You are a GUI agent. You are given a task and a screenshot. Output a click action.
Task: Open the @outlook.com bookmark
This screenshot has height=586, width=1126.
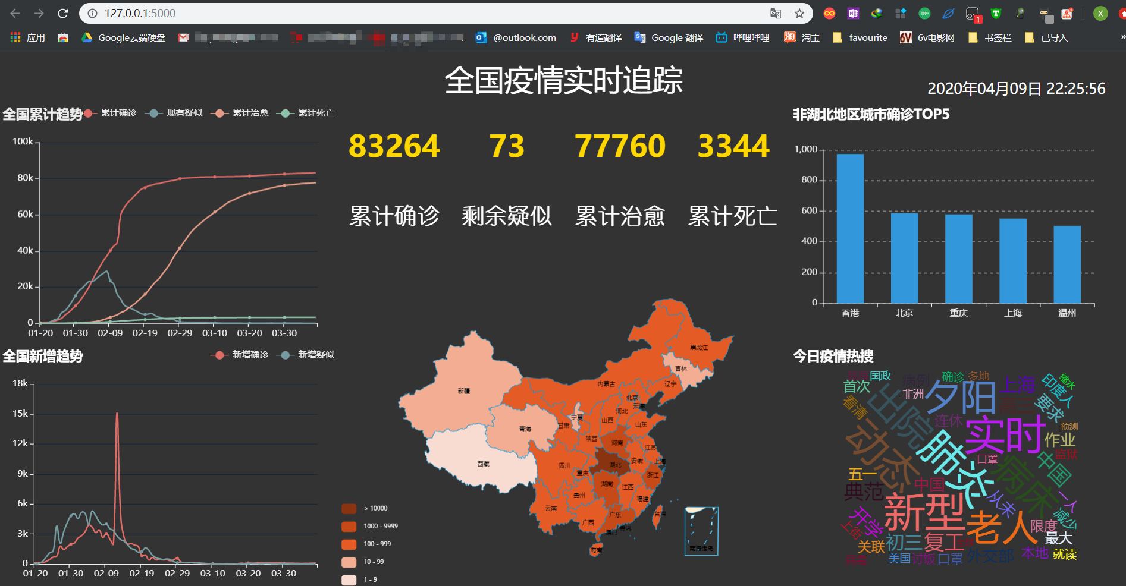point(516,37)
